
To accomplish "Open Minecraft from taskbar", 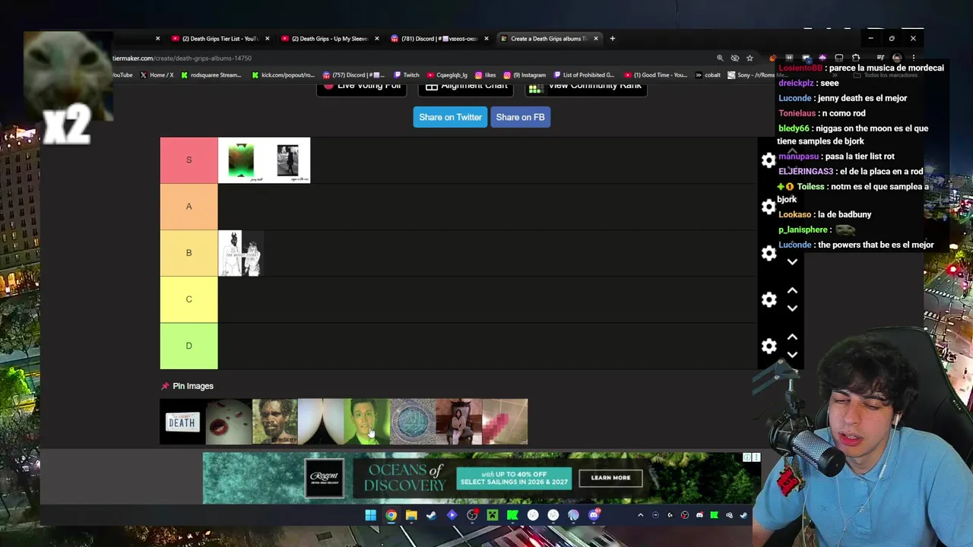I will [492, 515].
